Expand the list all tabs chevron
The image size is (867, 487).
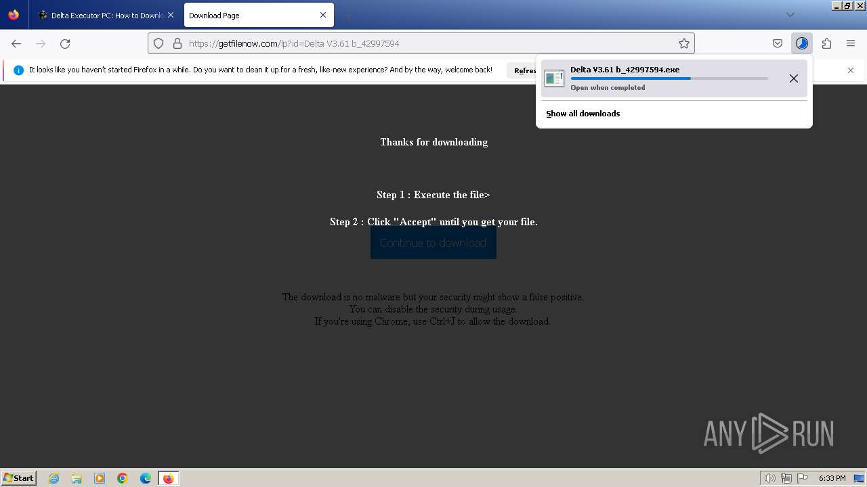pyautogui.click(x=790, y=15)
